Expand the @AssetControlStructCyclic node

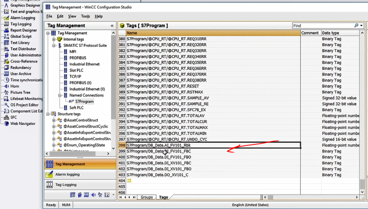click(54, 127)
